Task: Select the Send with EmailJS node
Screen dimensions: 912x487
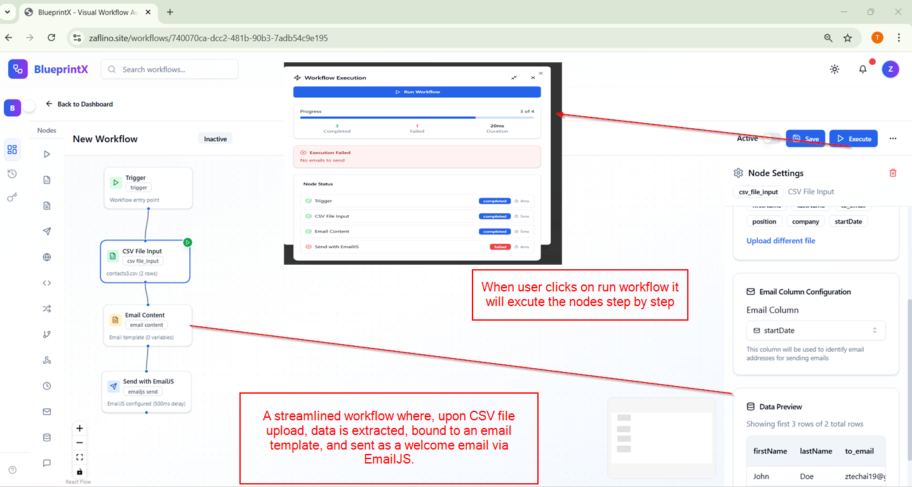Action: click(147, 392)
